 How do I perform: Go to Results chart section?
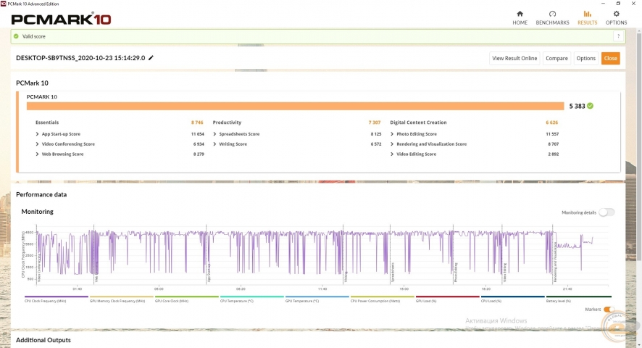click(587, 18)
